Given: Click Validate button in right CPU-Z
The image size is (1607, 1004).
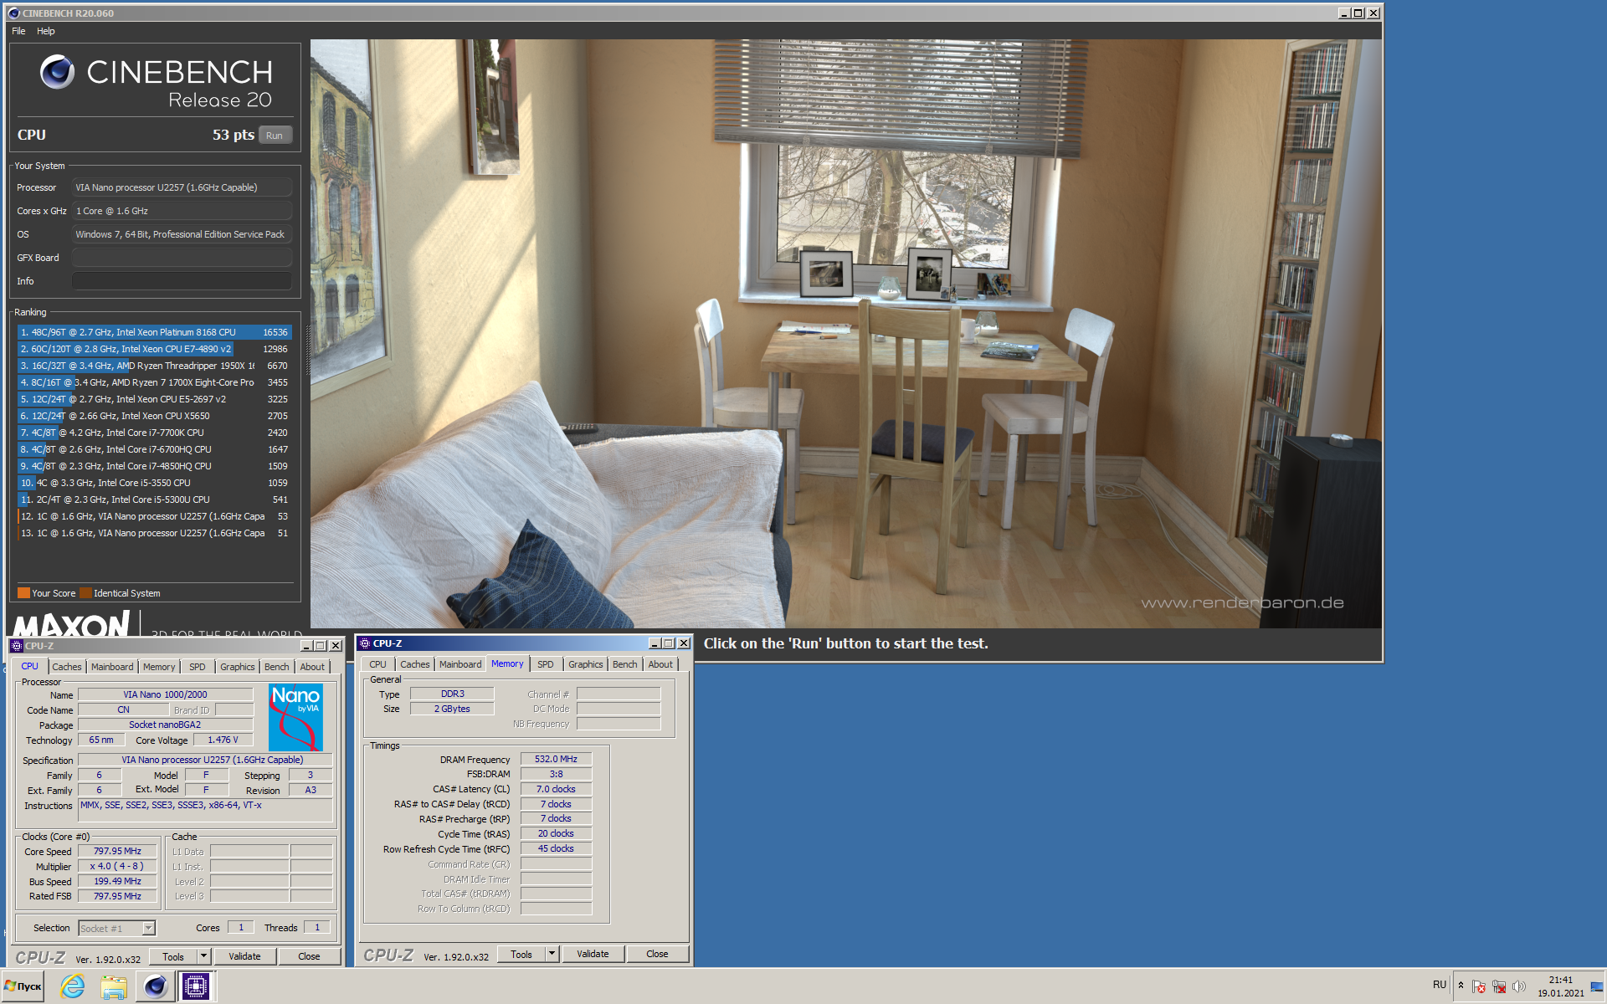Looking at the screenshot, I should pos(593,954).
